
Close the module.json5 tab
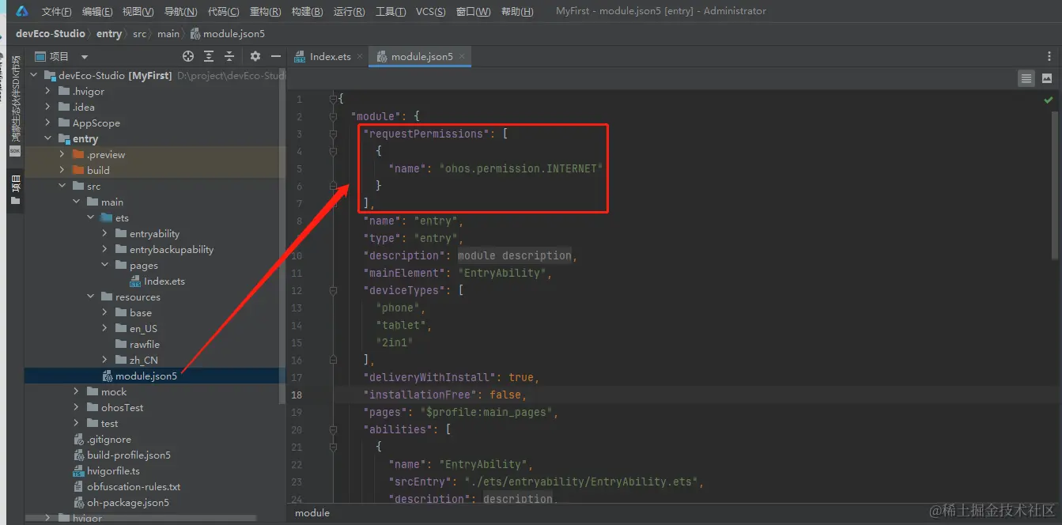click(x=462, y=56)
